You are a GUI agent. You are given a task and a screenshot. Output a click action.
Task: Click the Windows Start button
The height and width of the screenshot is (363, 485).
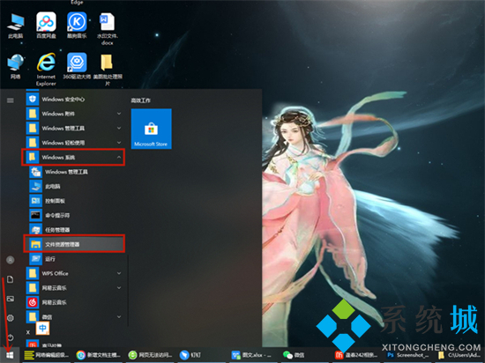click(10, 355)
